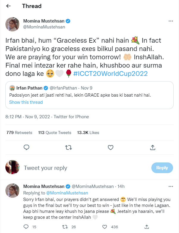Like the main tweet with heart icon
Viewport: 179px width, 233px height.
pos(110,147)
